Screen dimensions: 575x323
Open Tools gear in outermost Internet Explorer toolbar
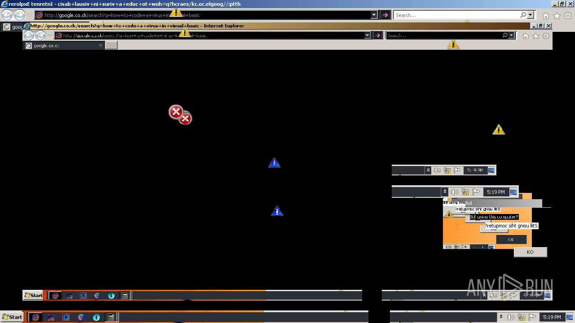[567, 15]
